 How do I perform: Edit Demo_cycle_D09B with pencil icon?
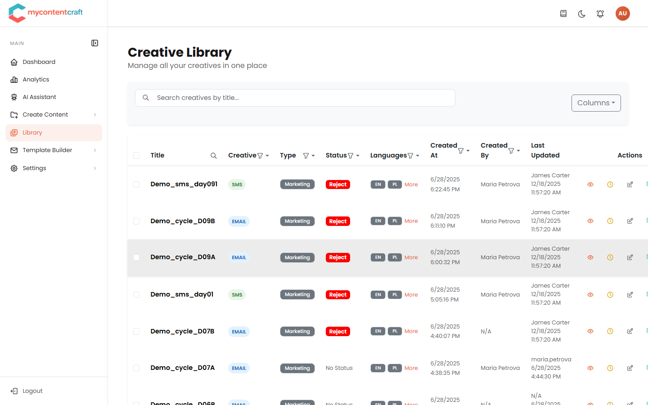coord(630,221)
